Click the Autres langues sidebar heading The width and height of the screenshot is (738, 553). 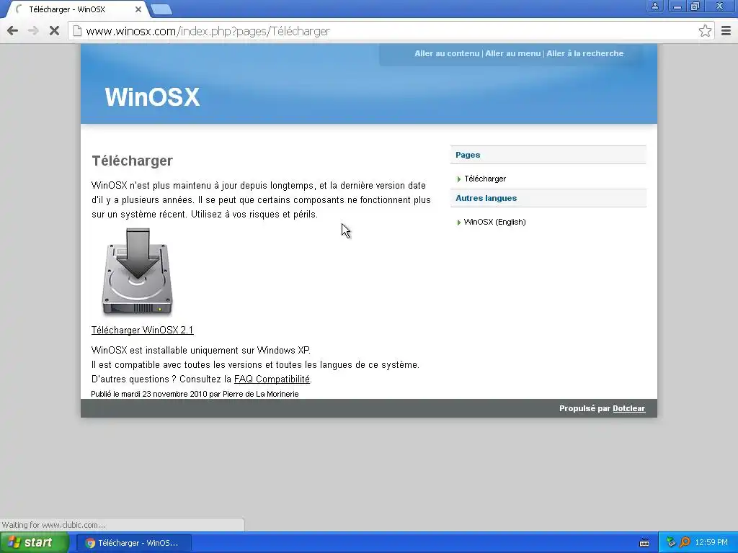point(486,199)
